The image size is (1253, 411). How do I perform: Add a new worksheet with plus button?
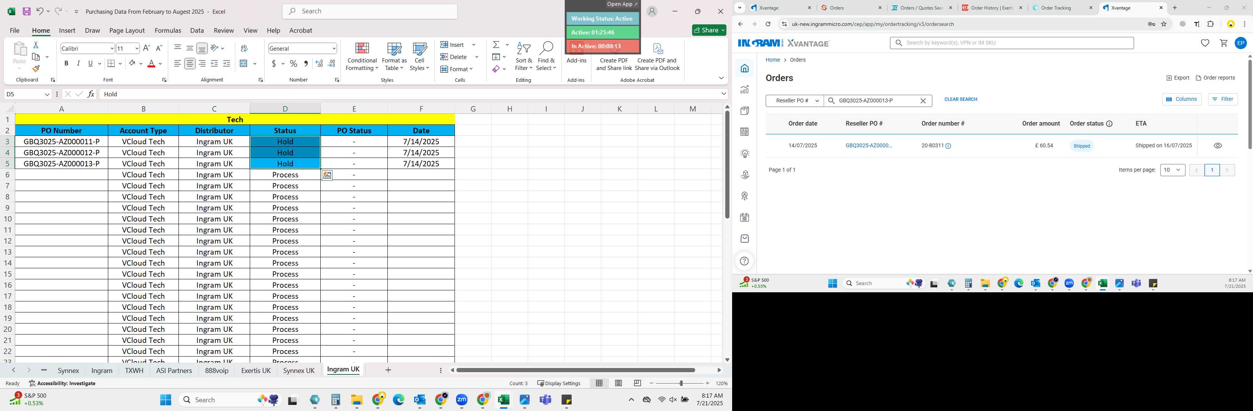coord(388,370)
